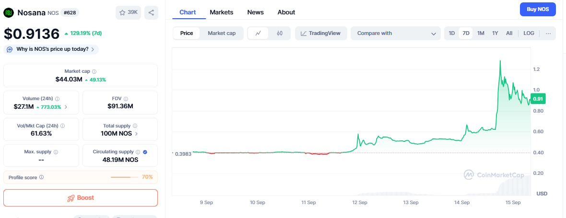Click the 48.19M NOS circulating supply value
The width and height of the screenshot is (566, 218).
coord(120,160)
